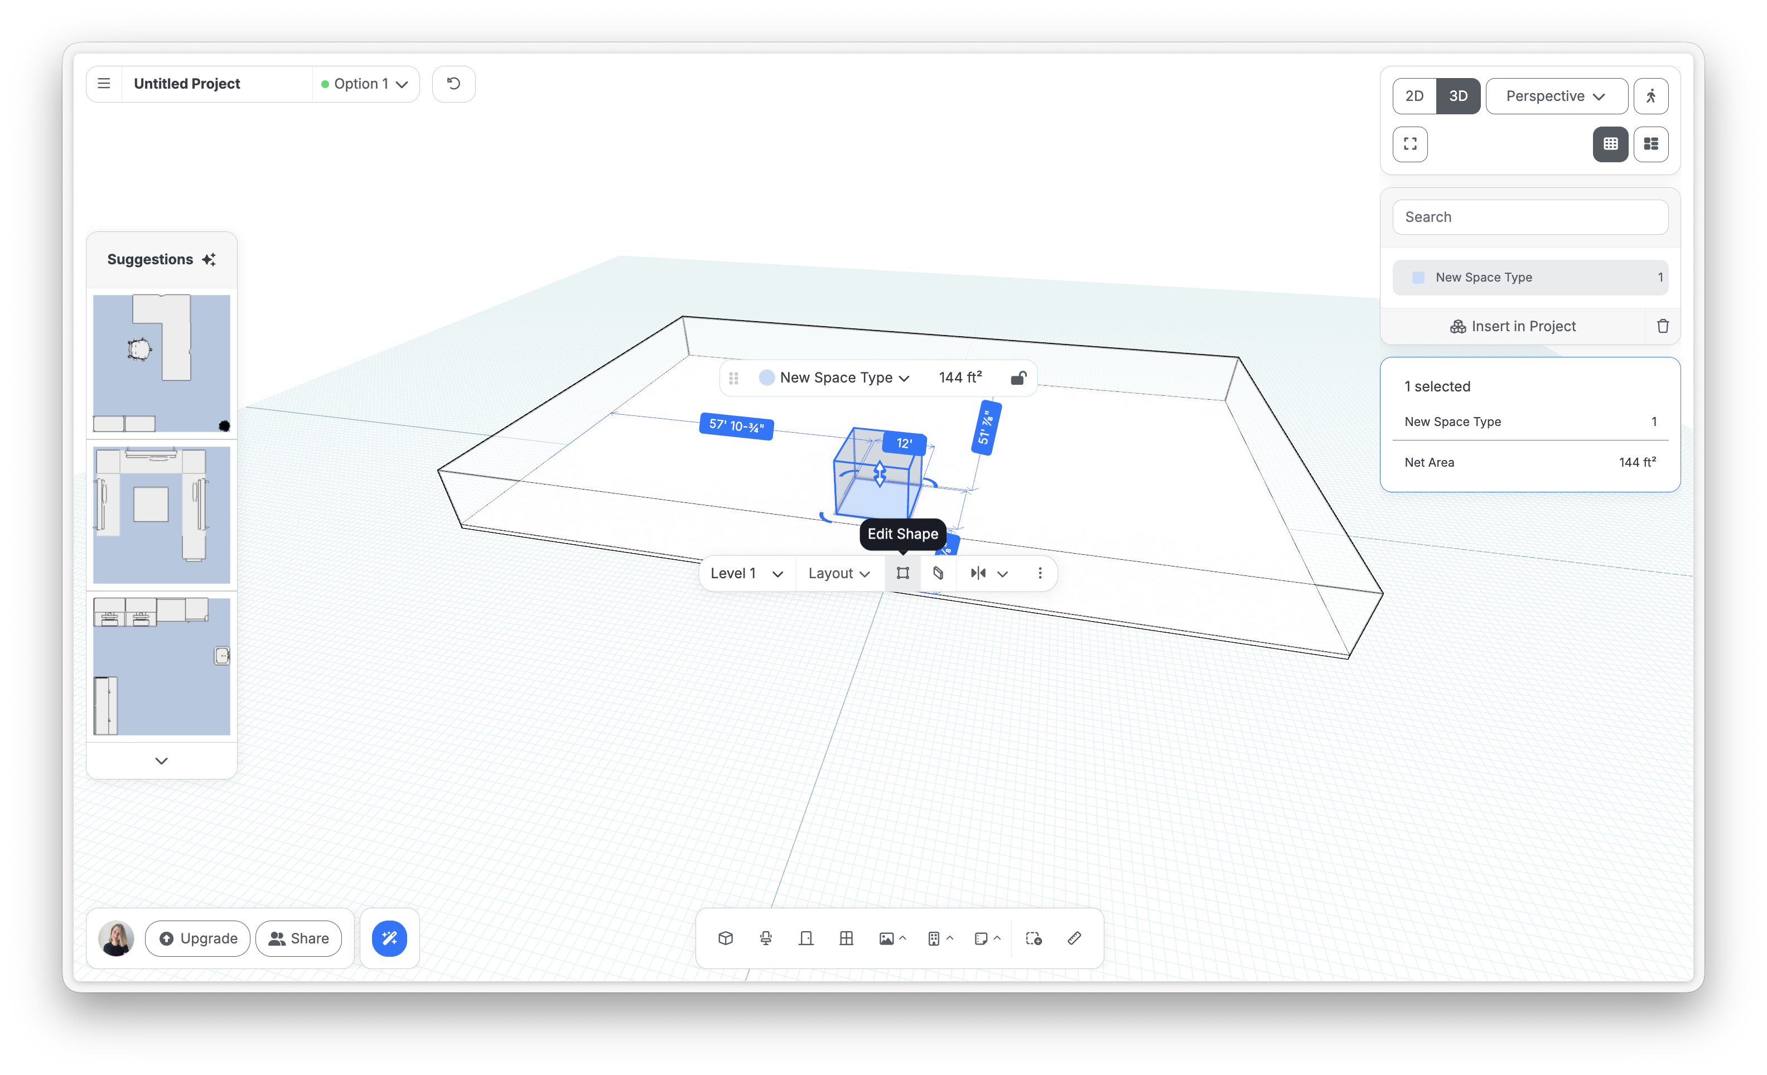
Task: Click the trash delete icon
Action: pyautogui.click(x=1662, y=326)
